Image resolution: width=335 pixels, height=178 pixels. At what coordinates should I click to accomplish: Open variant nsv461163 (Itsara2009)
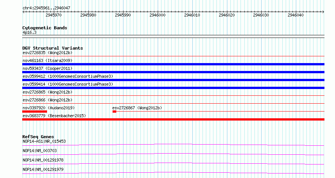tap(47, 60)
